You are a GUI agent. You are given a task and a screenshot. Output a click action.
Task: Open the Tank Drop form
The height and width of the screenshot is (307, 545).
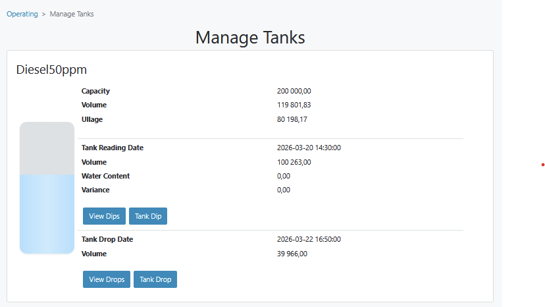(155, 279)
